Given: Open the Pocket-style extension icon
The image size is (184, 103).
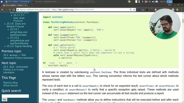Looking at the screenshot, I should click(143, 10).
